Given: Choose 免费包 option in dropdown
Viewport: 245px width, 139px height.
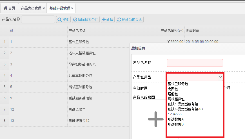Looking at the screenshot, I should click(x=173, y=89).
